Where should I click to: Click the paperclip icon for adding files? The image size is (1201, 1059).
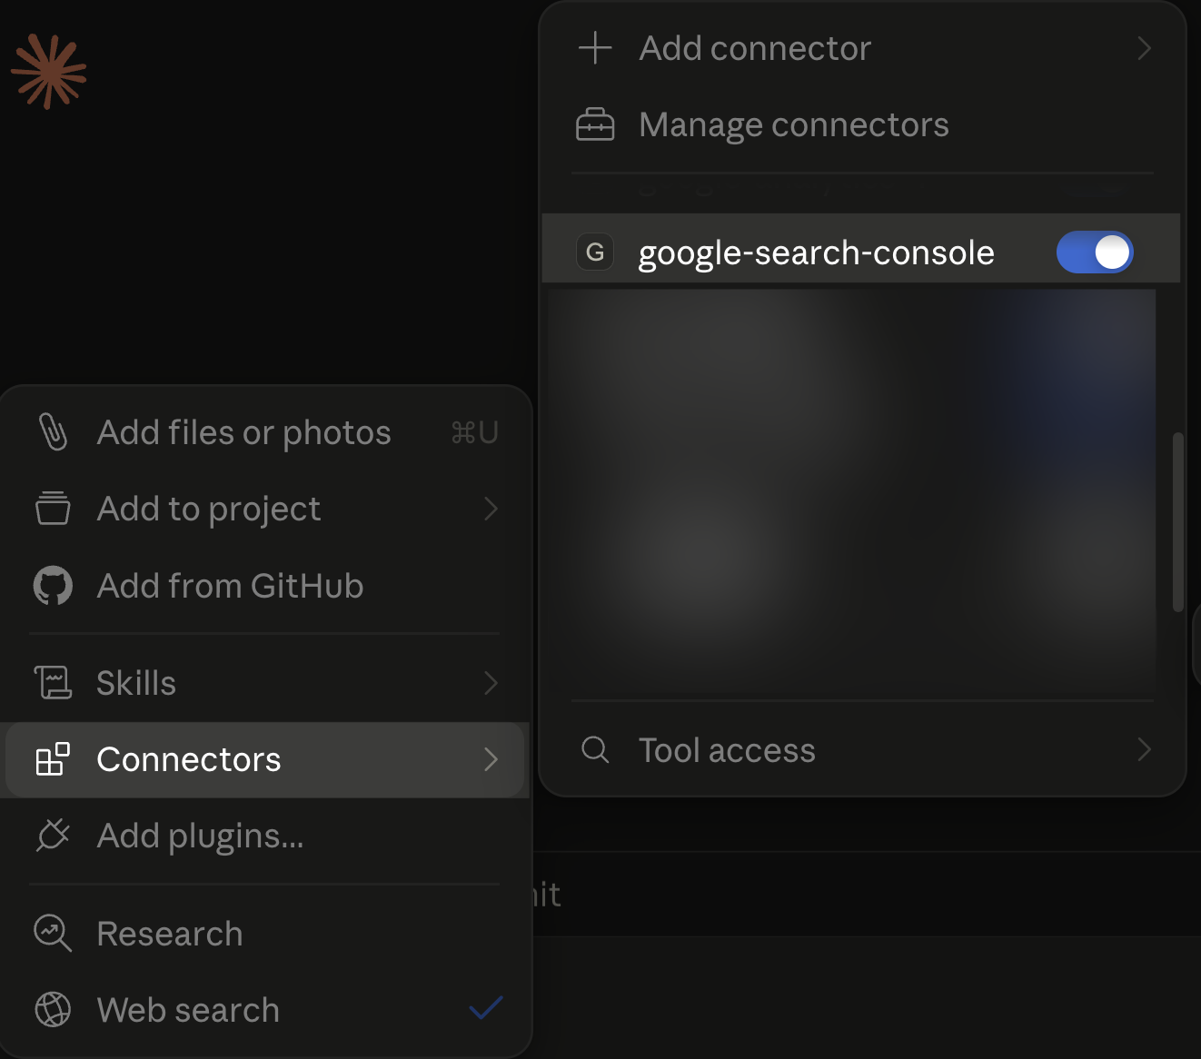53,432
